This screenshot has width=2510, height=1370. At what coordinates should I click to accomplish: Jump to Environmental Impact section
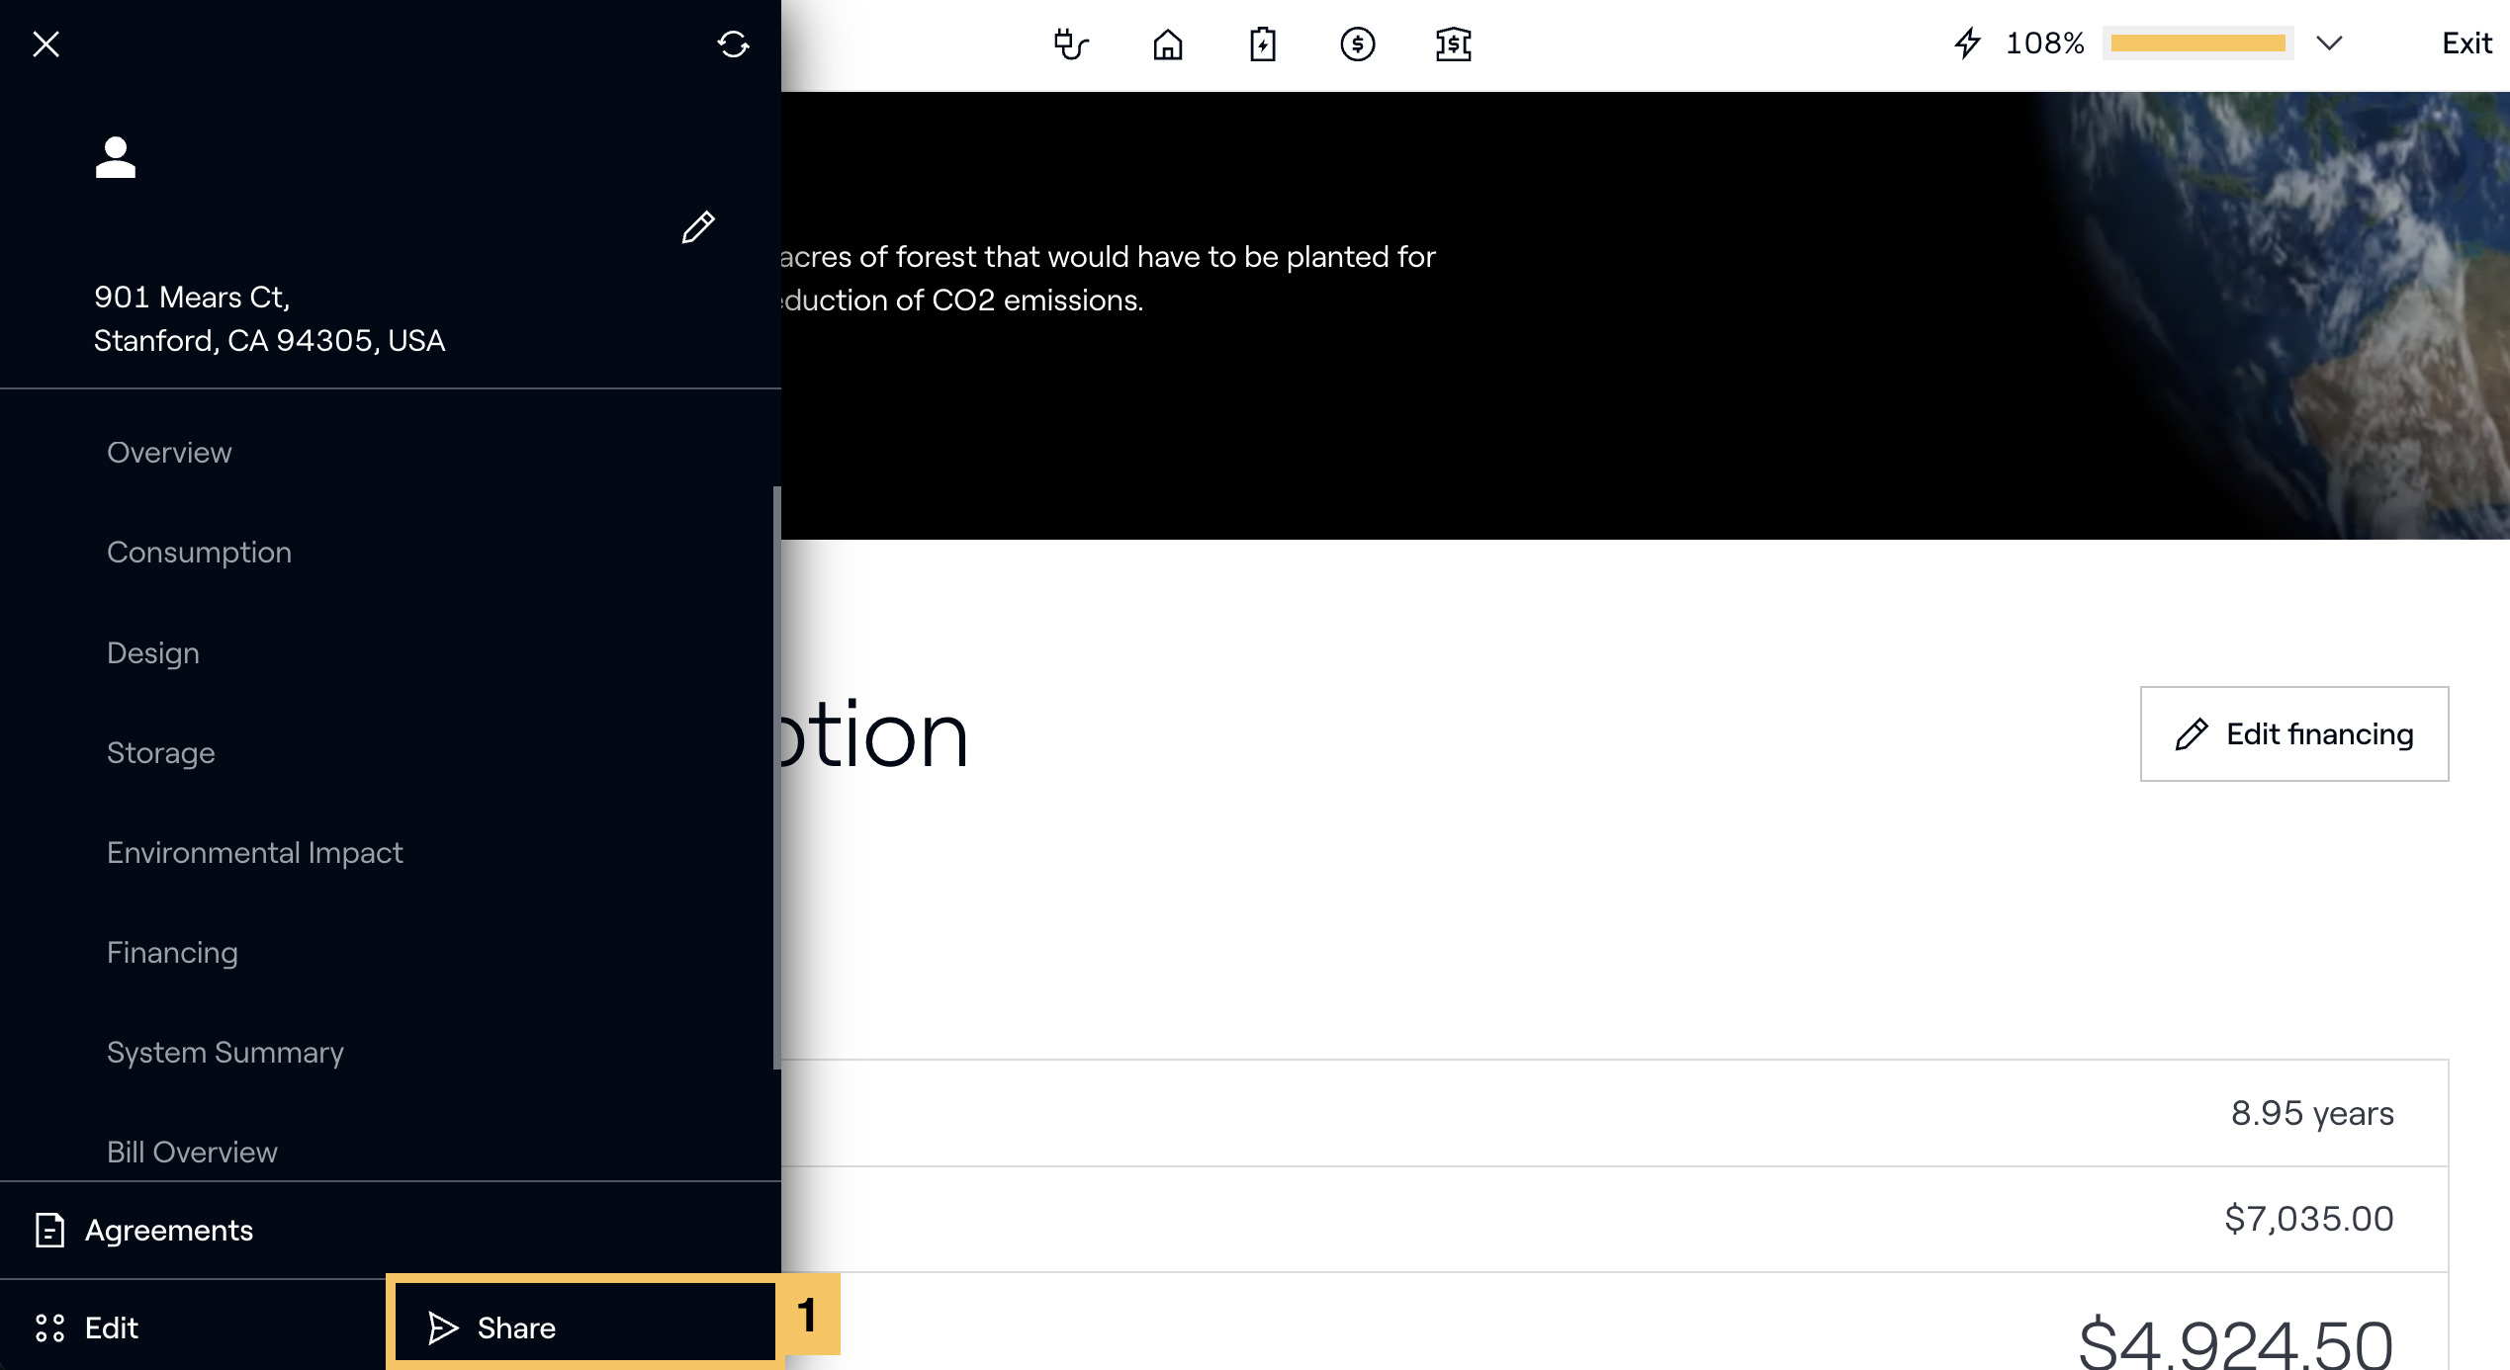[254, 852]
